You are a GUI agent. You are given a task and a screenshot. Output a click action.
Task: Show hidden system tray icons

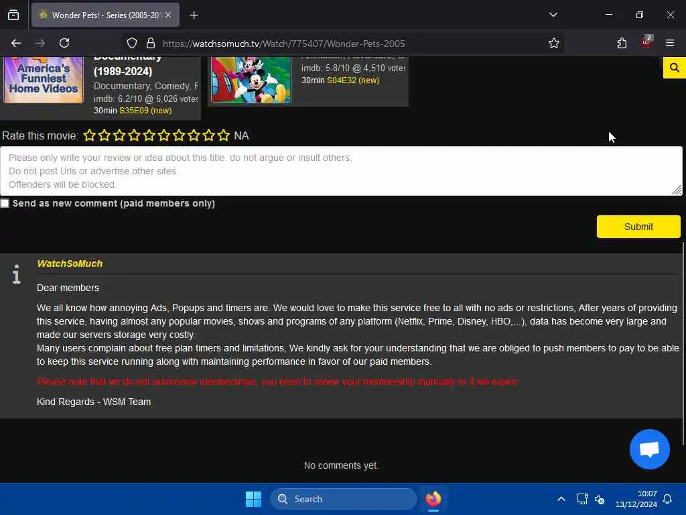click(561, 499)
